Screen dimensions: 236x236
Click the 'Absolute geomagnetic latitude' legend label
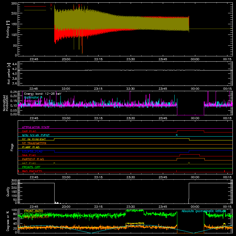coord(204,211)
